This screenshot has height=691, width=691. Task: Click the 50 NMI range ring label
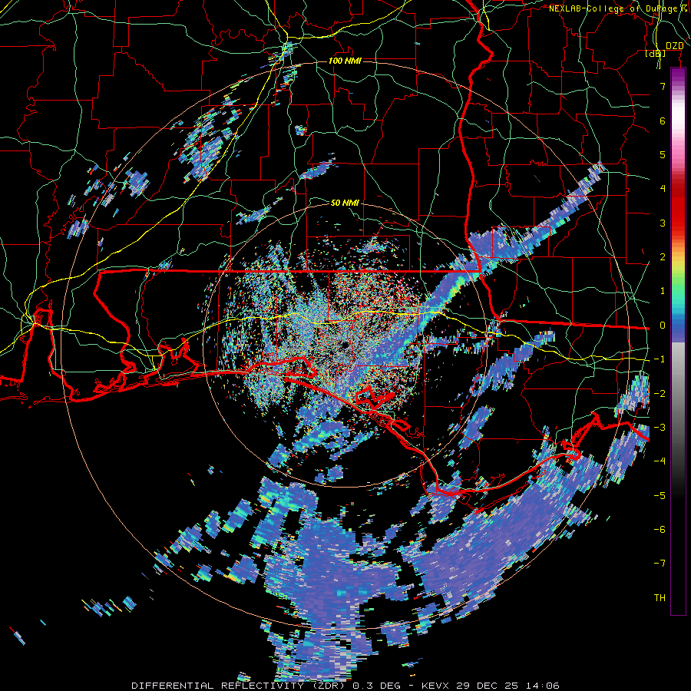pos(345,203)
